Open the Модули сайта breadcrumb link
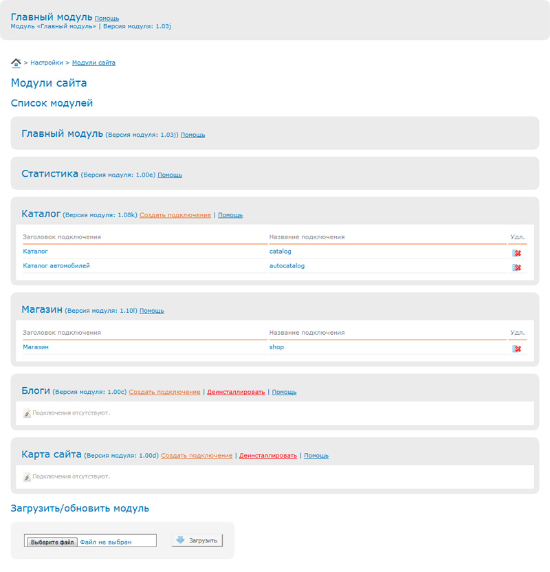 click(x=93, y=63)
